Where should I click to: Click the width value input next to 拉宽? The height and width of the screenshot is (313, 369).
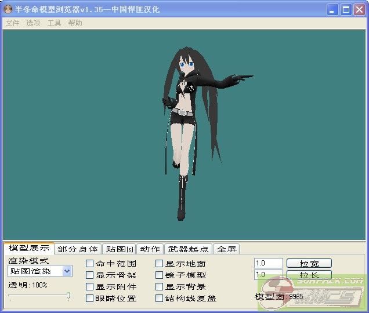point(268,263)
